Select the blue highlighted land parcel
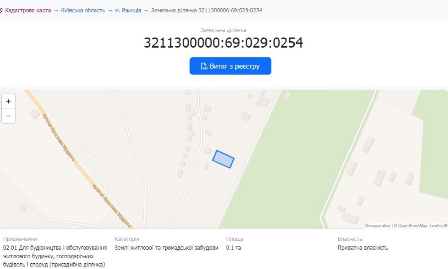The height and width of the screenshot is (269, 448). (x=223, y=159)
